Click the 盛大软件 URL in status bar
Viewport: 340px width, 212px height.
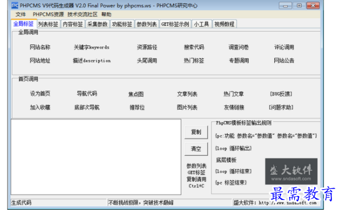[x=275, y=203]
